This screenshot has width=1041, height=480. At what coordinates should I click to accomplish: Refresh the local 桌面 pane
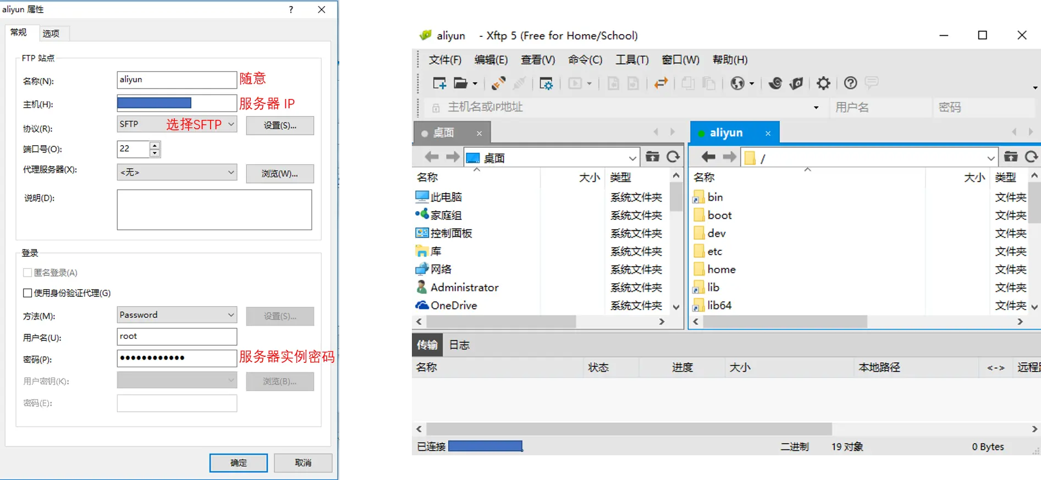coord(673,157)
